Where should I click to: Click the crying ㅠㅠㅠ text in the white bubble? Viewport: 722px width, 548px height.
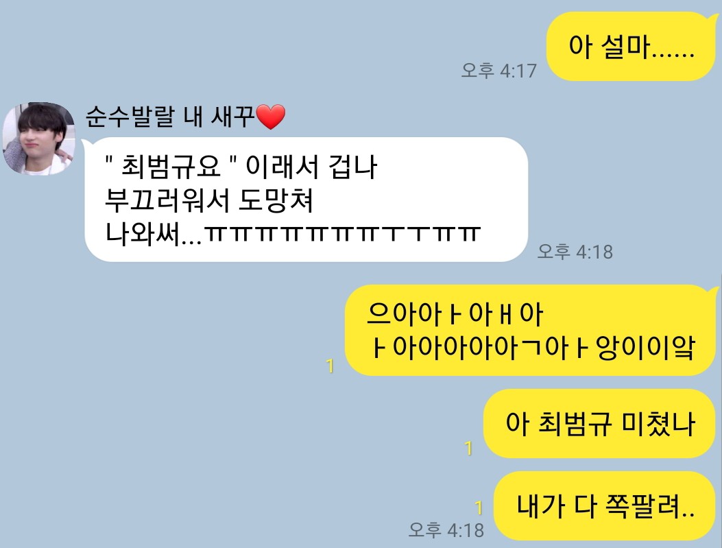coord(343,233)
